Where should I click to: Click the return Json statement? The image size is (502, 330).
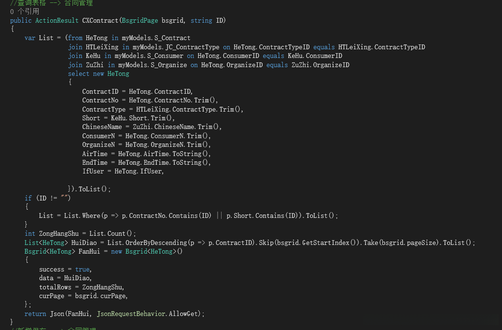114,314
